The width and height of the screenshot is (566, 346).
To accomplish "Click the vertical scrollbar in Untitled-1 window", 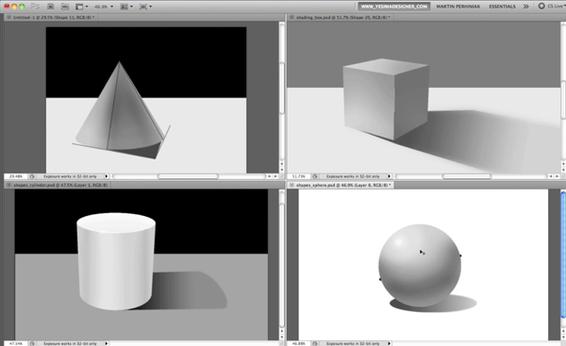I will pyautogui.click(x=282, y=89).
